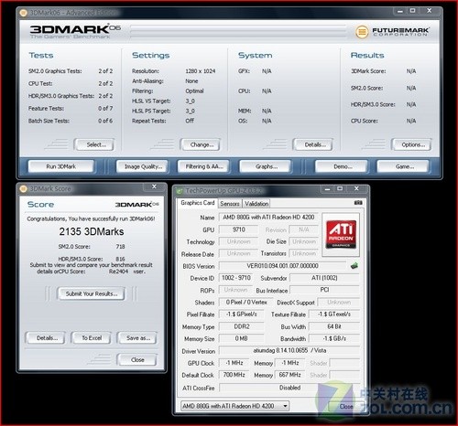The image size is (458, 426).
Task: Switch to the Sensors tab
Action: pyautogui.click(x=230, y=204)
